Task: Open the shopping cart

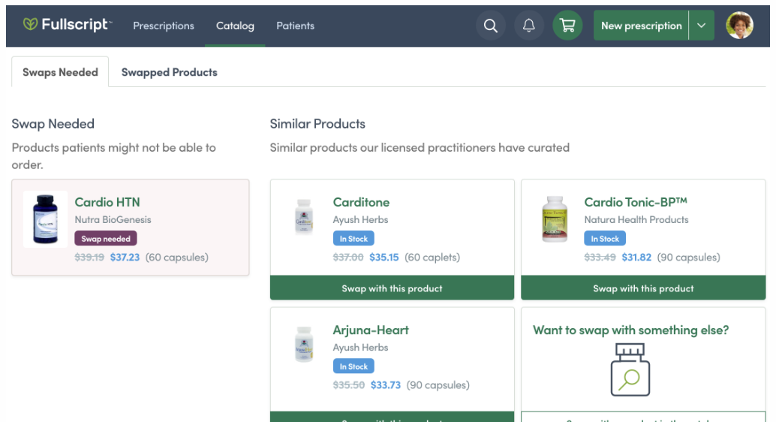Action: [x=567, y=26]
